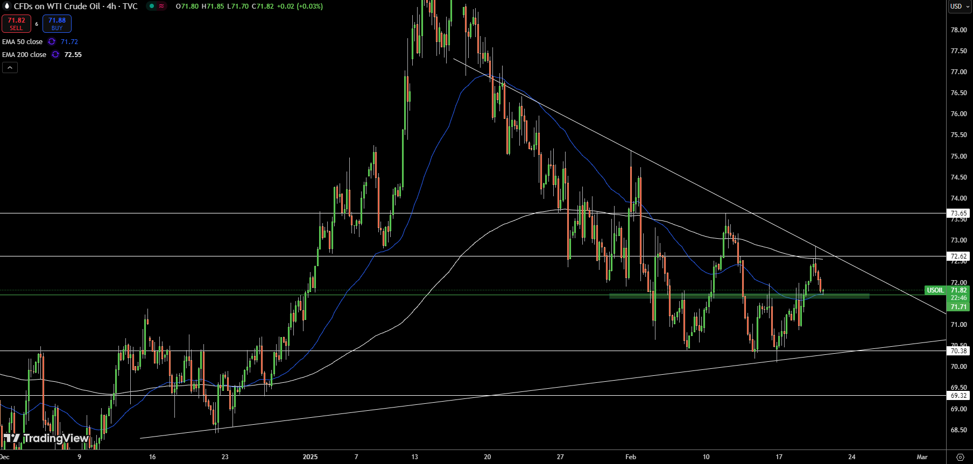
Task: Click the 16 date label on time axis
Action: click(152, 457)
